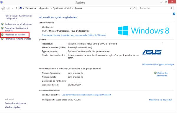177x113 pixels.
Task: Click the Forward navigation arrow
Action: click(8, 8)
